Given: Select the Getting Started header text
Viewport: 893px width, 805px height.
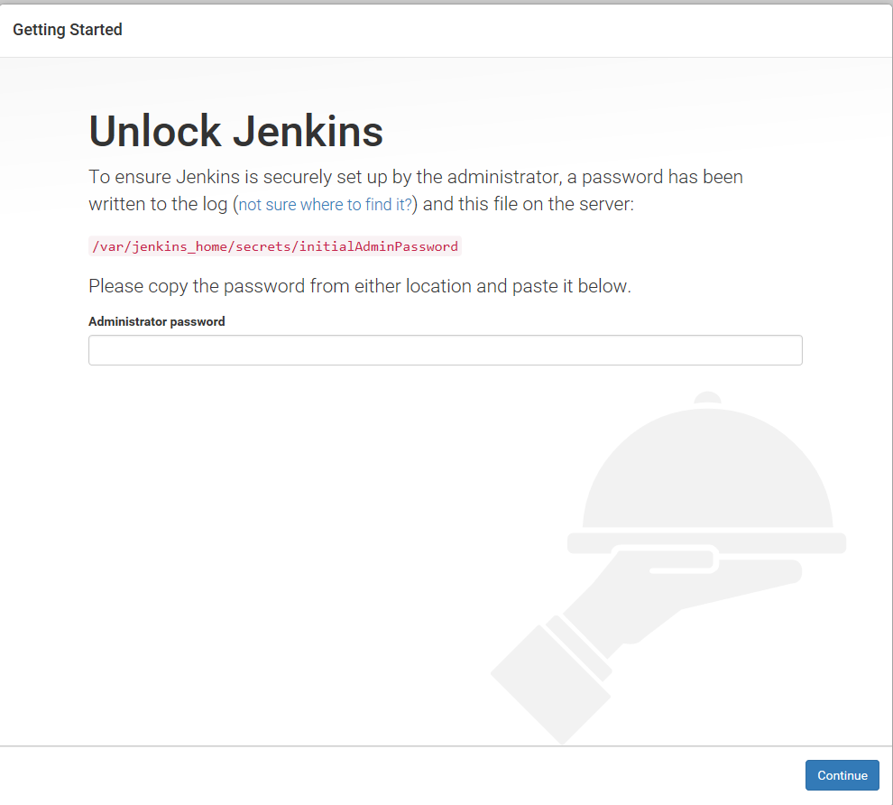Looking at the screenshot, I should click(67, 29).
